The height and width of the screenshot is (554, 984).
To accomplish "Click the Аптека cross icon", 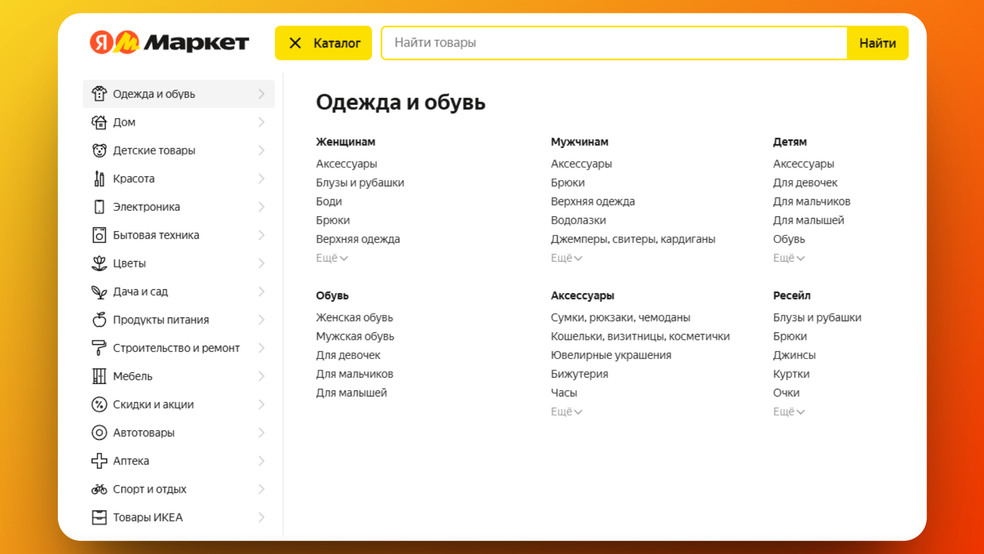I will 99,461.
